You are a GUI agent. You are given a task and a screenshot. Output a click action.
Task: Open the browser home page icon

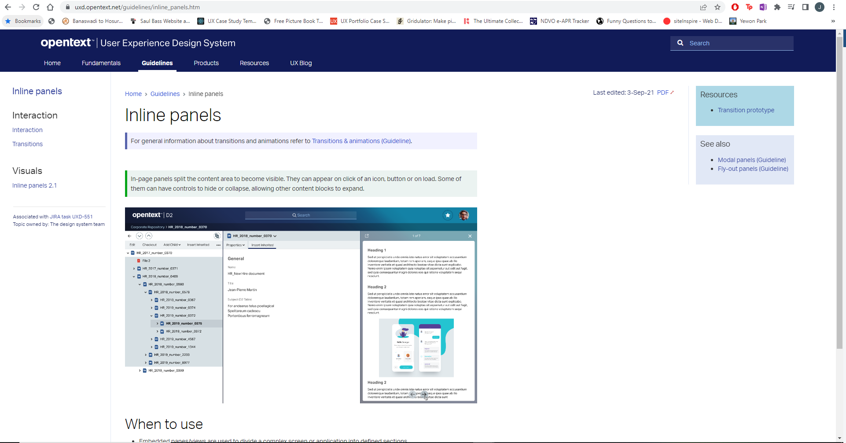point(50,7)
